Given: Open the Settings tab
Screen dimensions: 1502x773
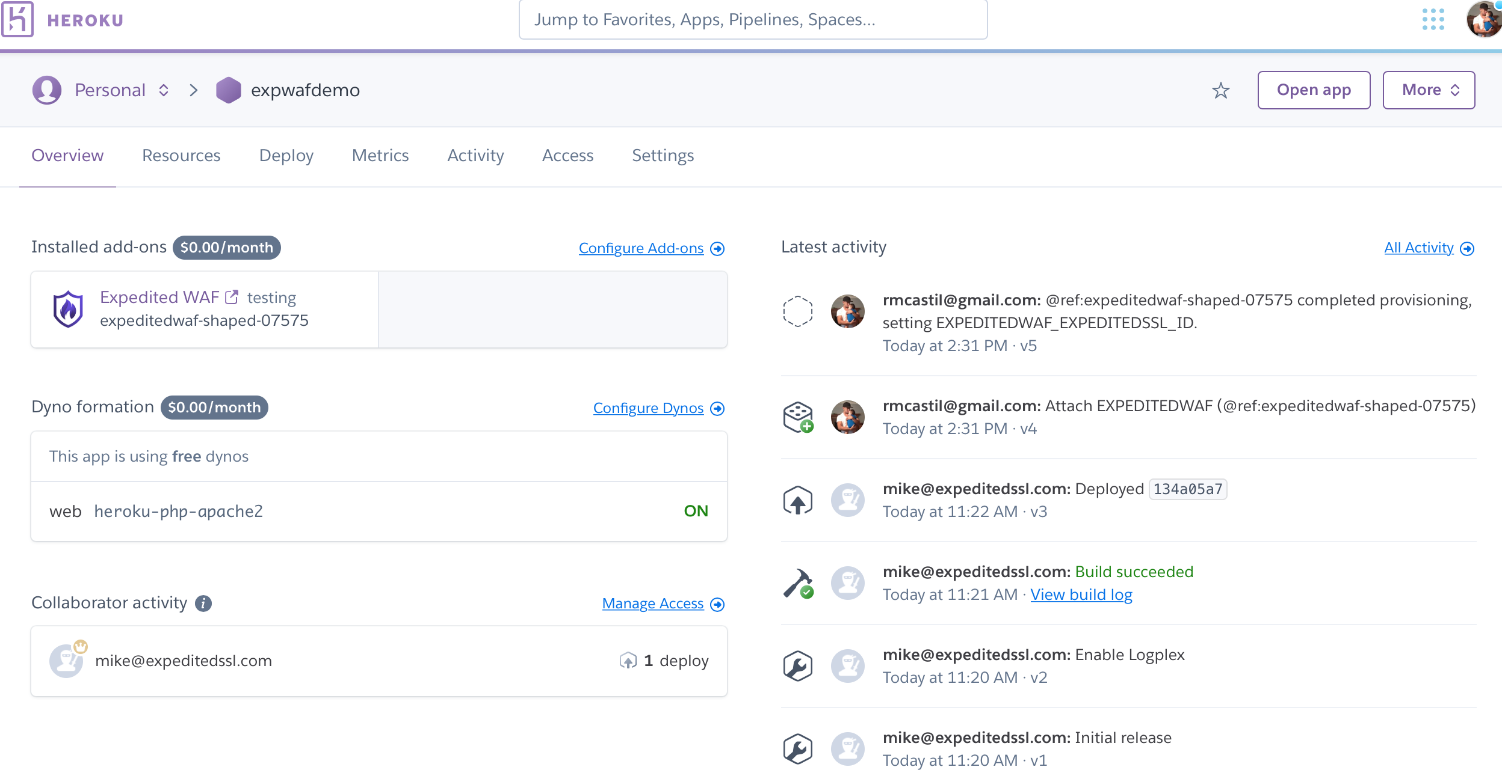Looking at the screenshot, I should [x=663, y=156].
